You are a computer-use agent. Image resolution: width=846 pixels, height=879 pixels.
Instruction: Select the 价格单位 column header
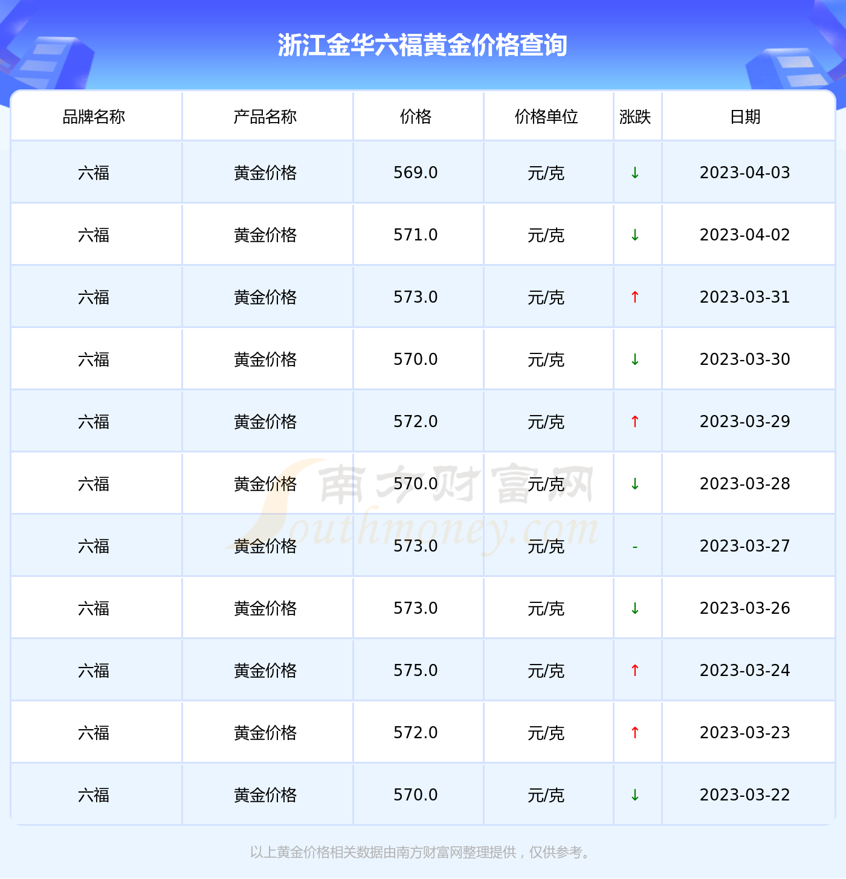pos(546,117)
